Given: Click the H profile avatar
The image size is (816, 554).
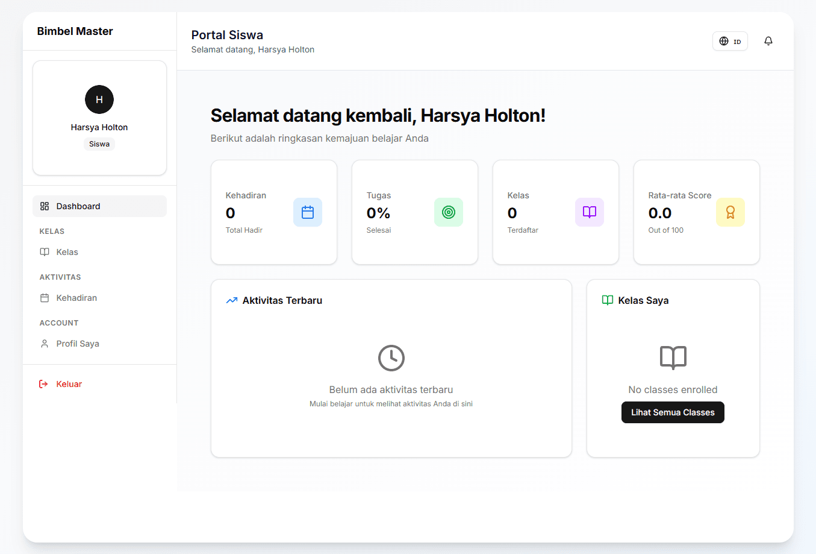Looking at the screenshot, I should pyautogui.click(x=99, y=99).
